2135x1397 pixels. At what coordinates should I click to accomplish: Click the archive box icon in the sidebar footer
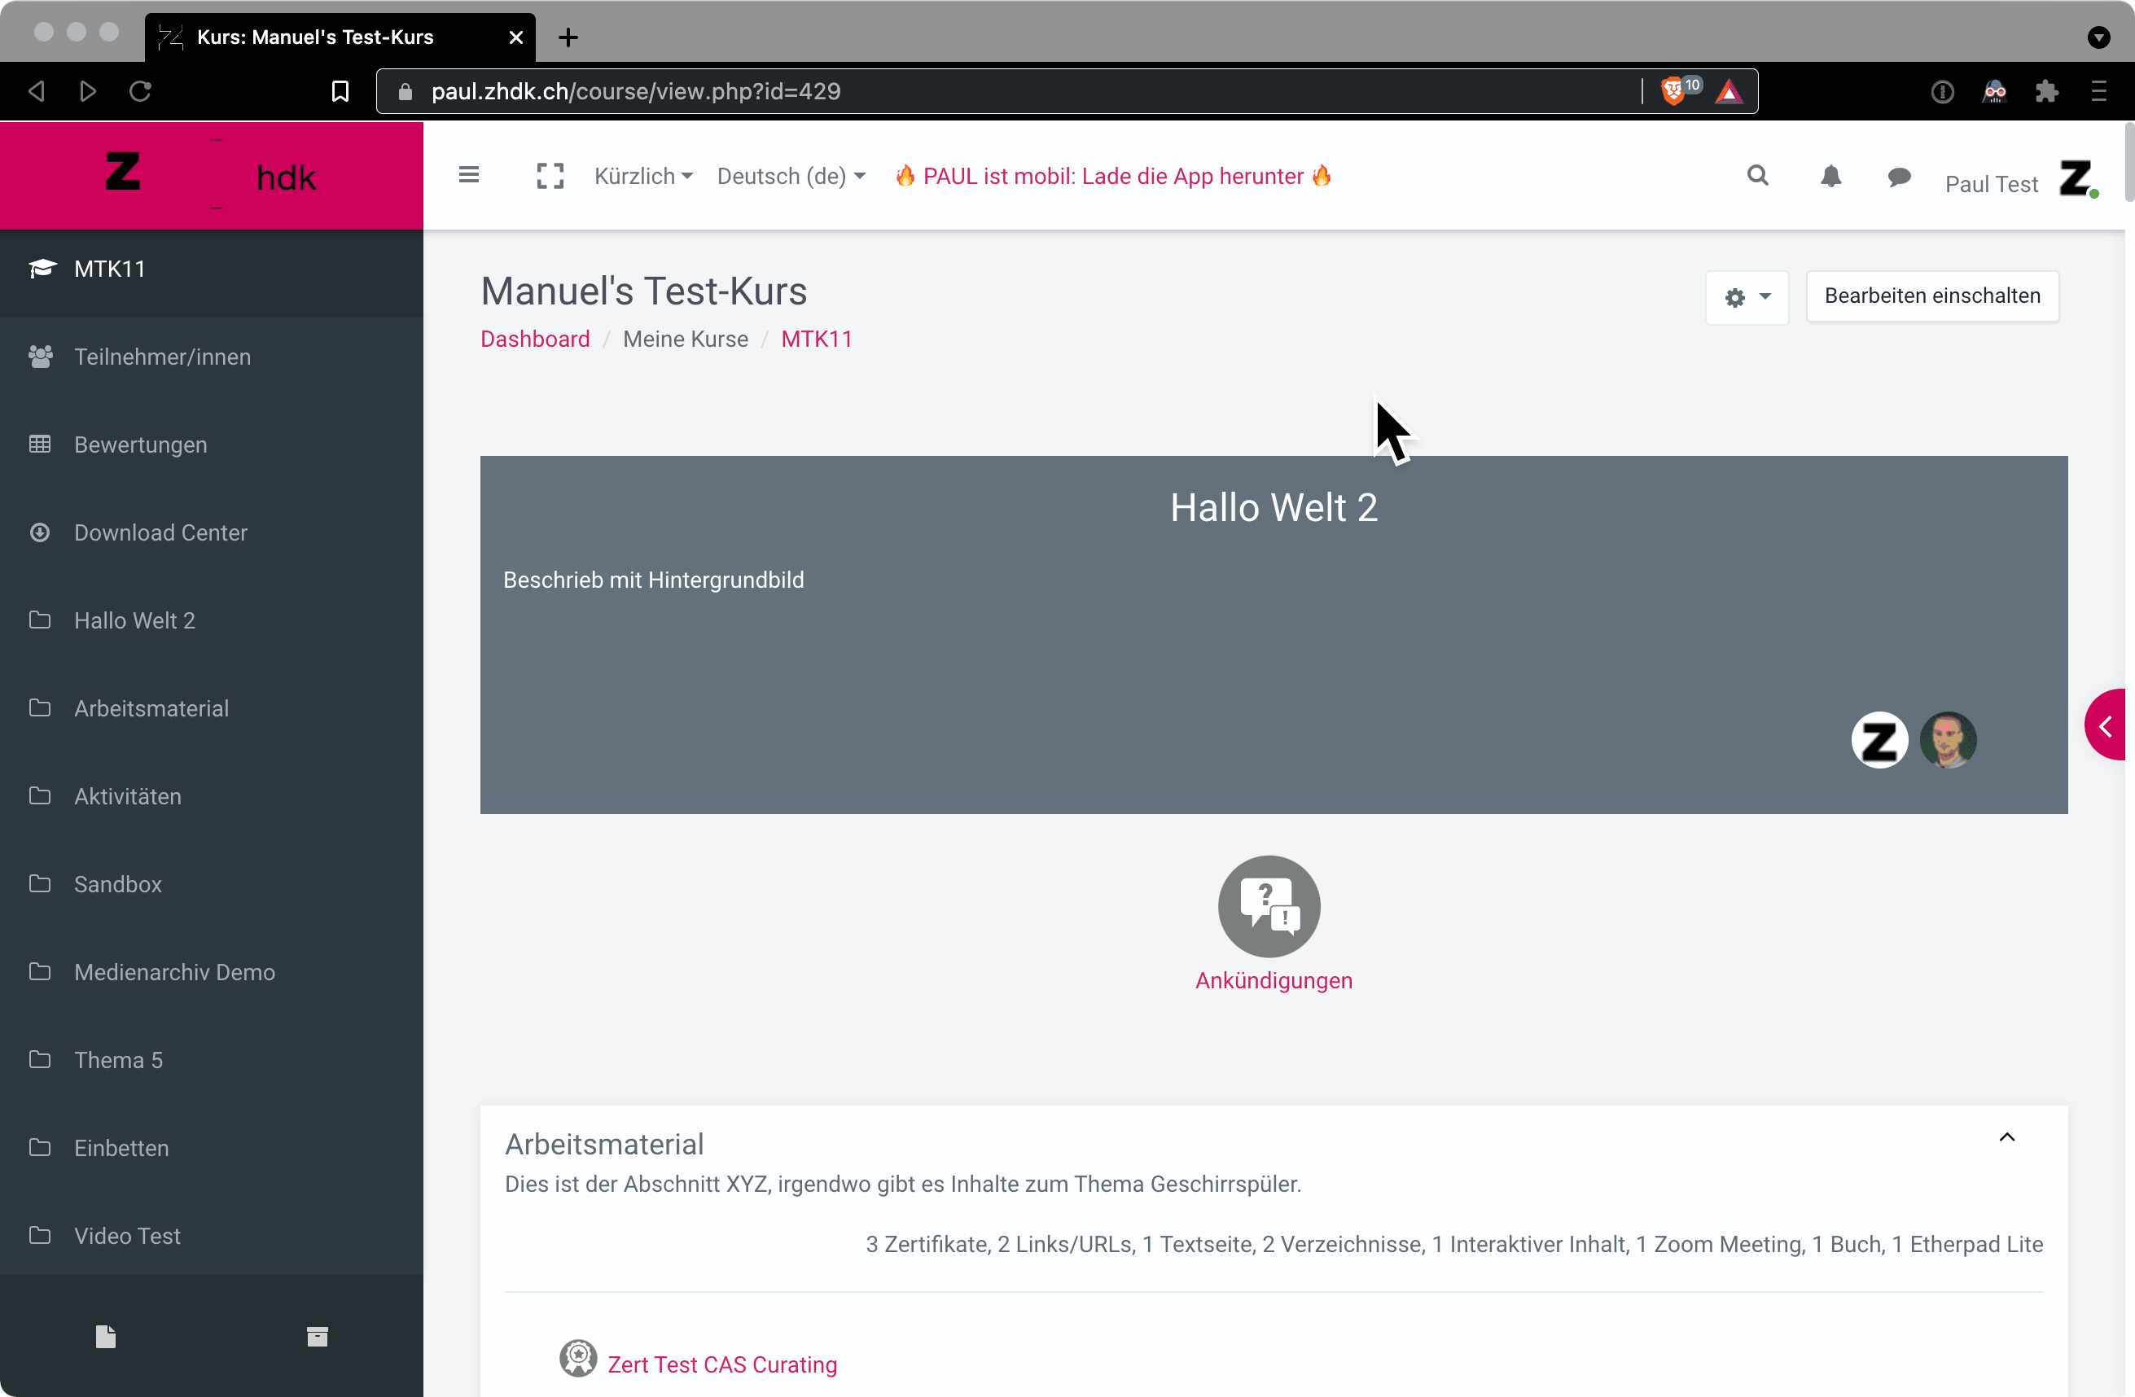(317, 1337)
